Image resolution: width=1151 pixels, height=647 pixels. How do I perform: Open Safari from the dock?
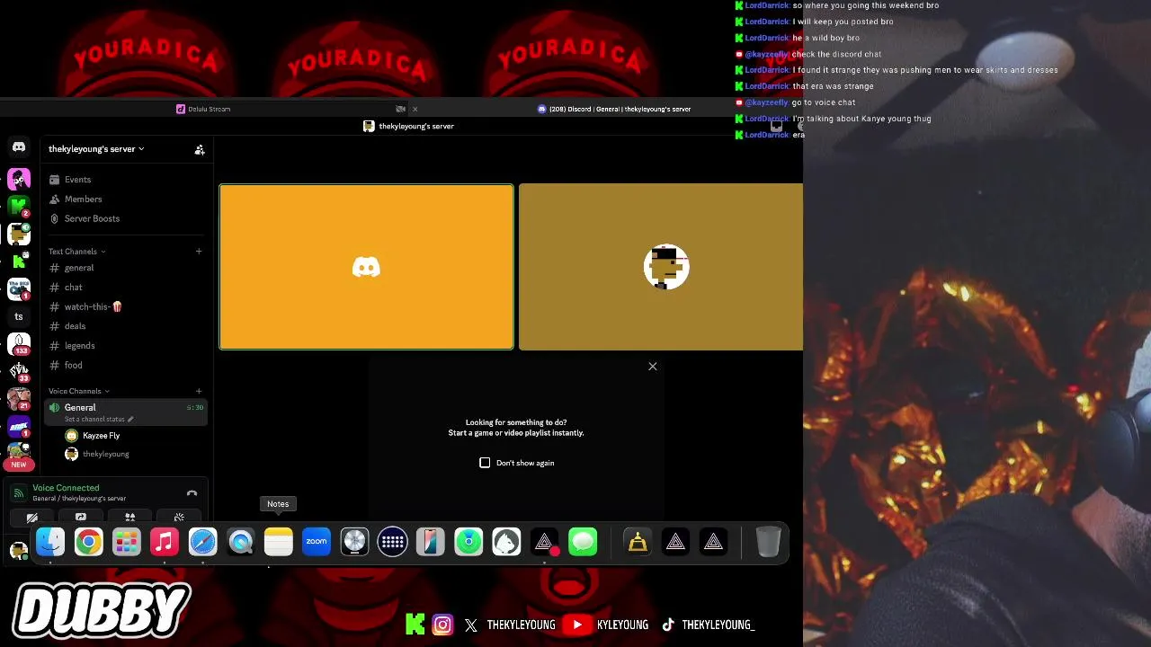click(202, 542)
